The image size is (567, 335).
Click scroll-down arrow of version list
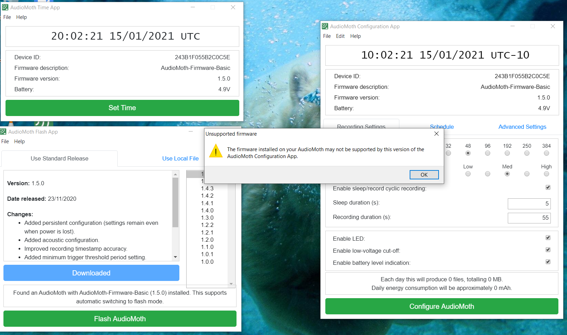(231, 284)
